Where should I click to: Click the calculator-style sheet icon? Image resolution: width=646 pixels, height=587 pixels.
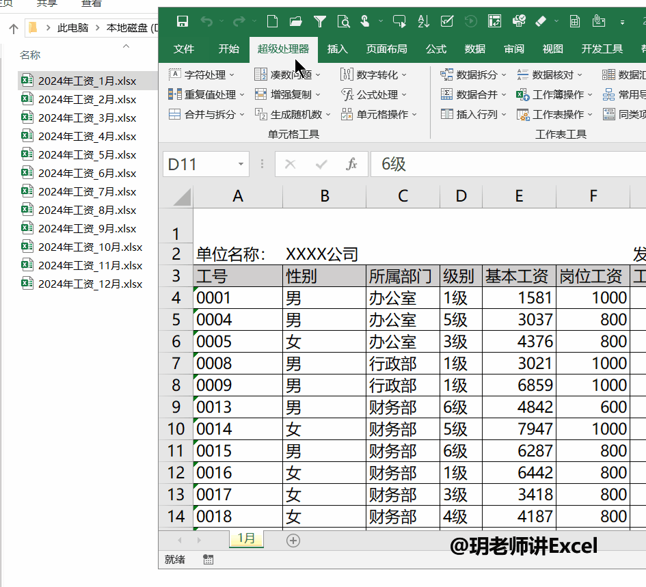coord(575,21)
